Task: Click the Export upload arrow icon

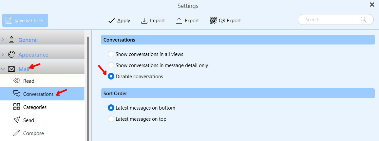Action: pos(179,21)
